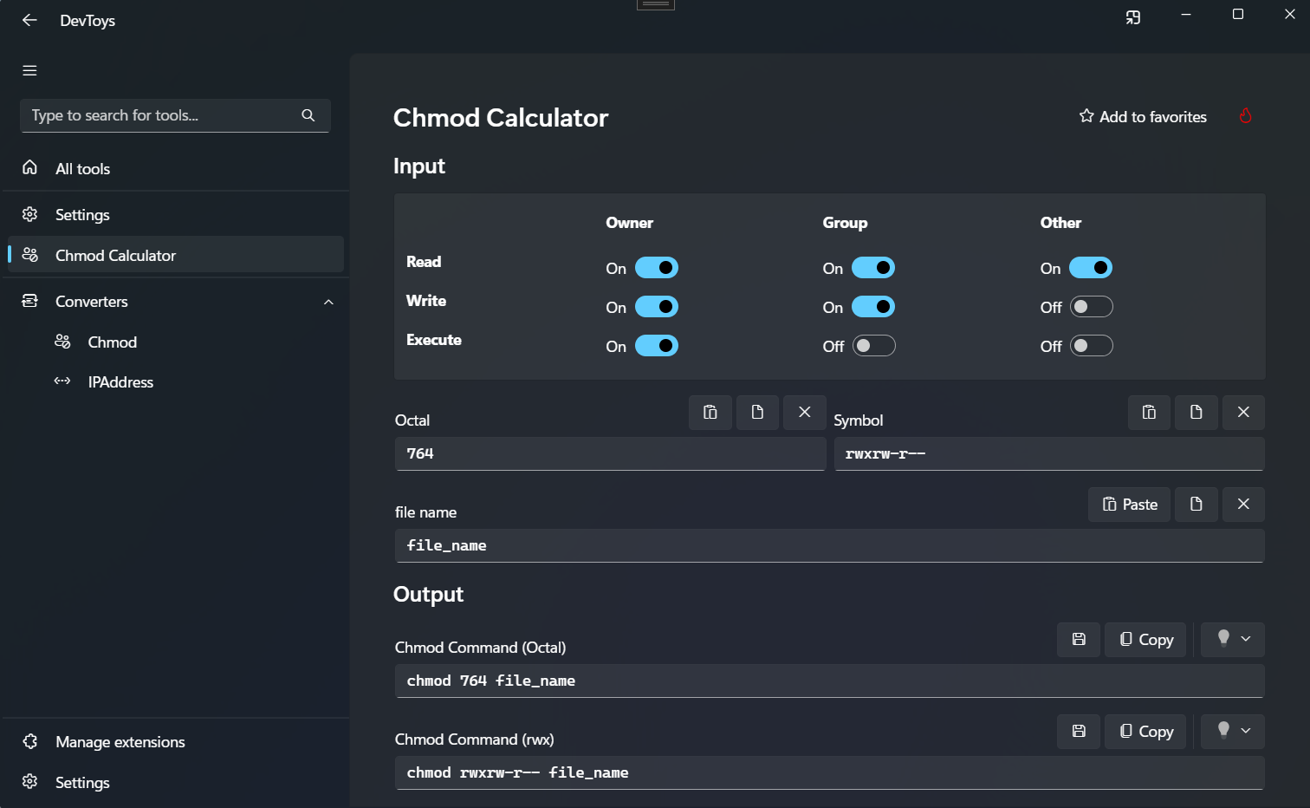Click the Other column heading
Image resolution: width=1310 pixels, height=808 pixels.
pos(1060,223)
